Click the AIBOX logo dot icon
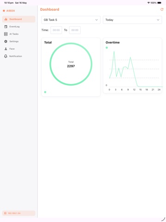 [4, 11]
